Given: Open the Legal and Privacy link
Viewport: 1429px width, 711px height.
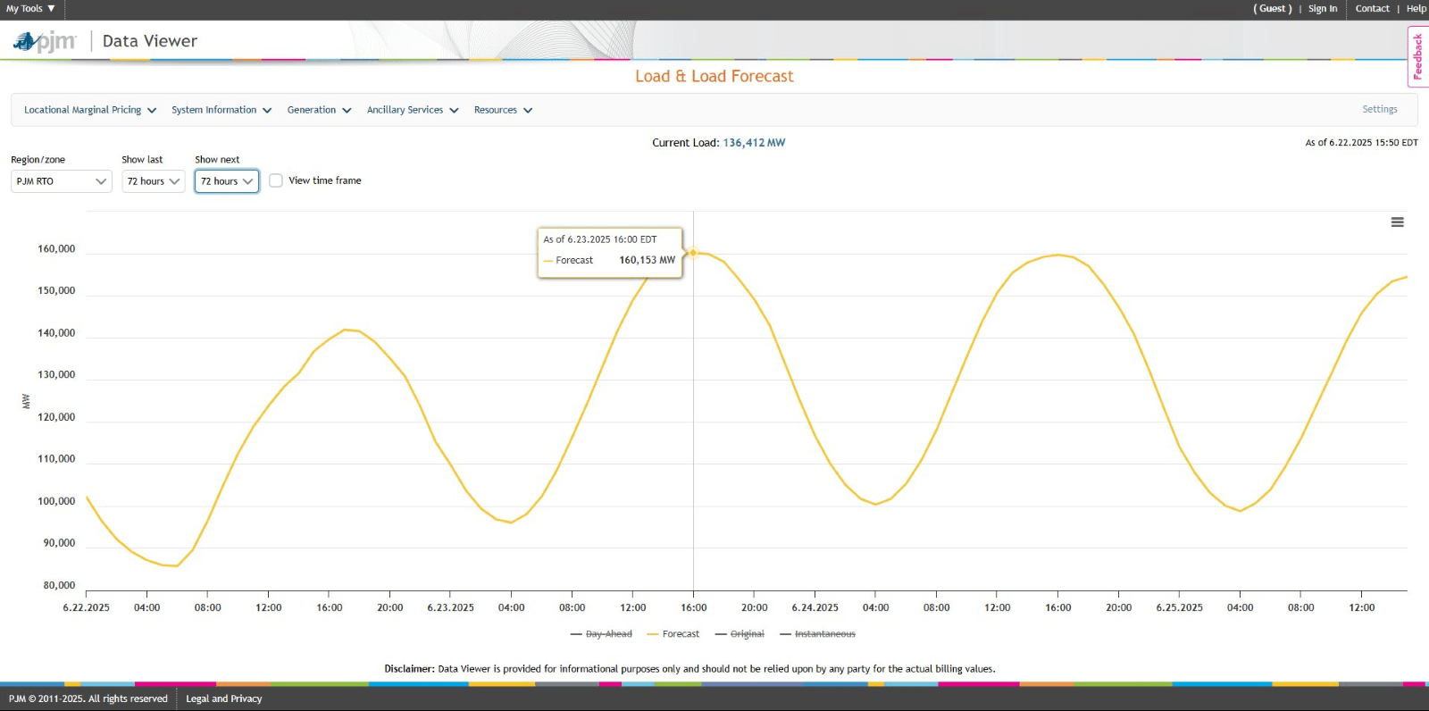Looking at the screenshot, I should (223, 698).
